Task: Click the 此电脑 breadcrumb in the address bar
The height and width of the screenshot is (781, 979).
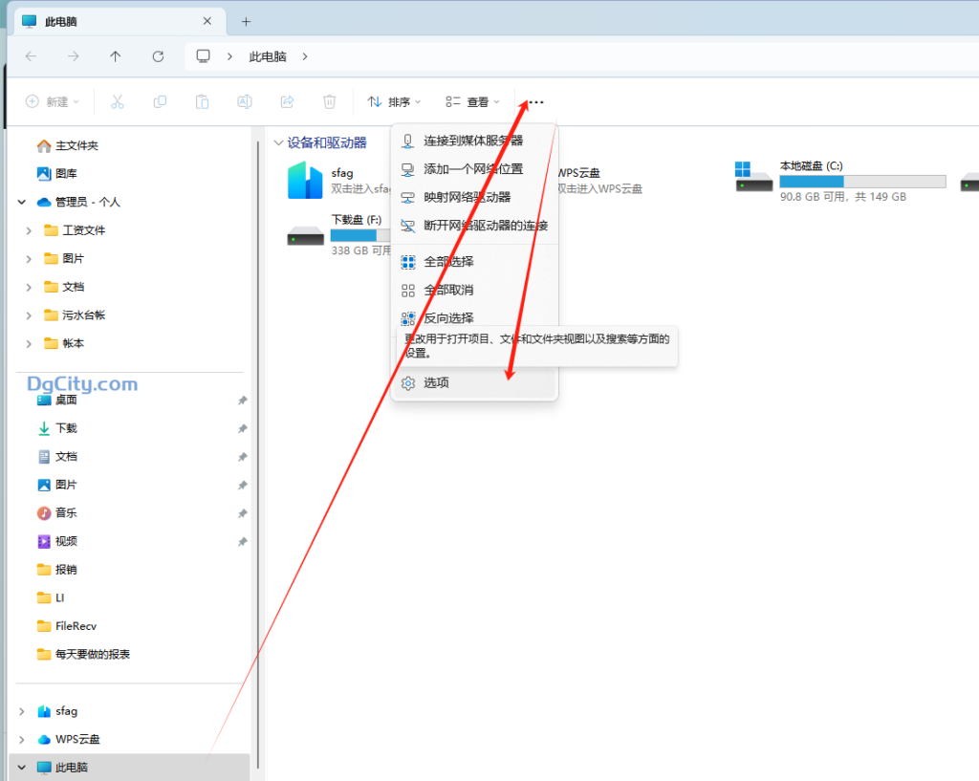Action: point(268,55)
